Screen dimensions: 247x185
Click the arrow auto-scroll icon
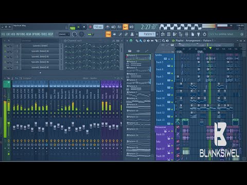(x=114, y=34)
